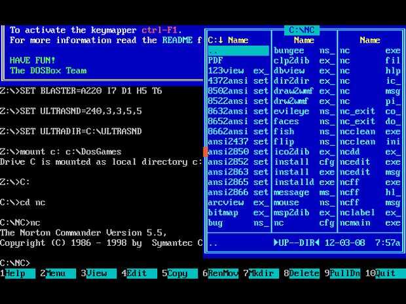Select file bitmap ex_
Screen dimensions: 406x304
pos(238,212)
